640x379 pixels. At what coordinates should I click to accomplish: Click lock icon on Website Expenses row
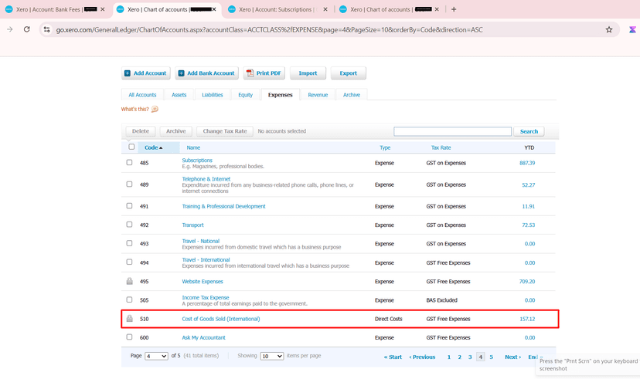tap(130, 281)
